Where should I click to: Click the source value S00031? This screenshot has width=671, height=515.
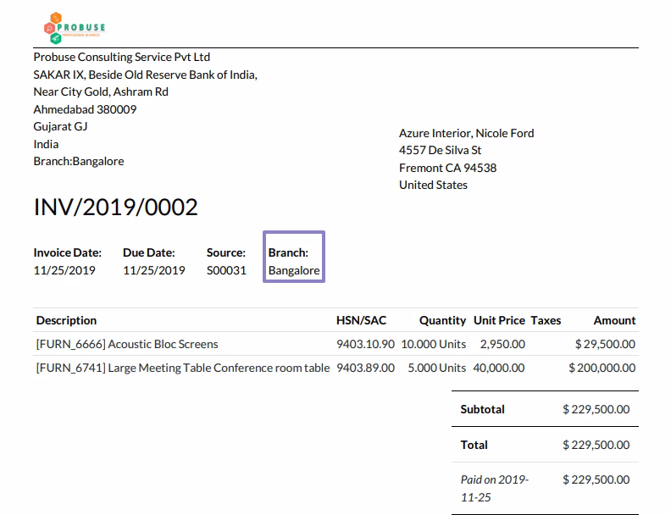pyautogui.click(x=226, y=270)
